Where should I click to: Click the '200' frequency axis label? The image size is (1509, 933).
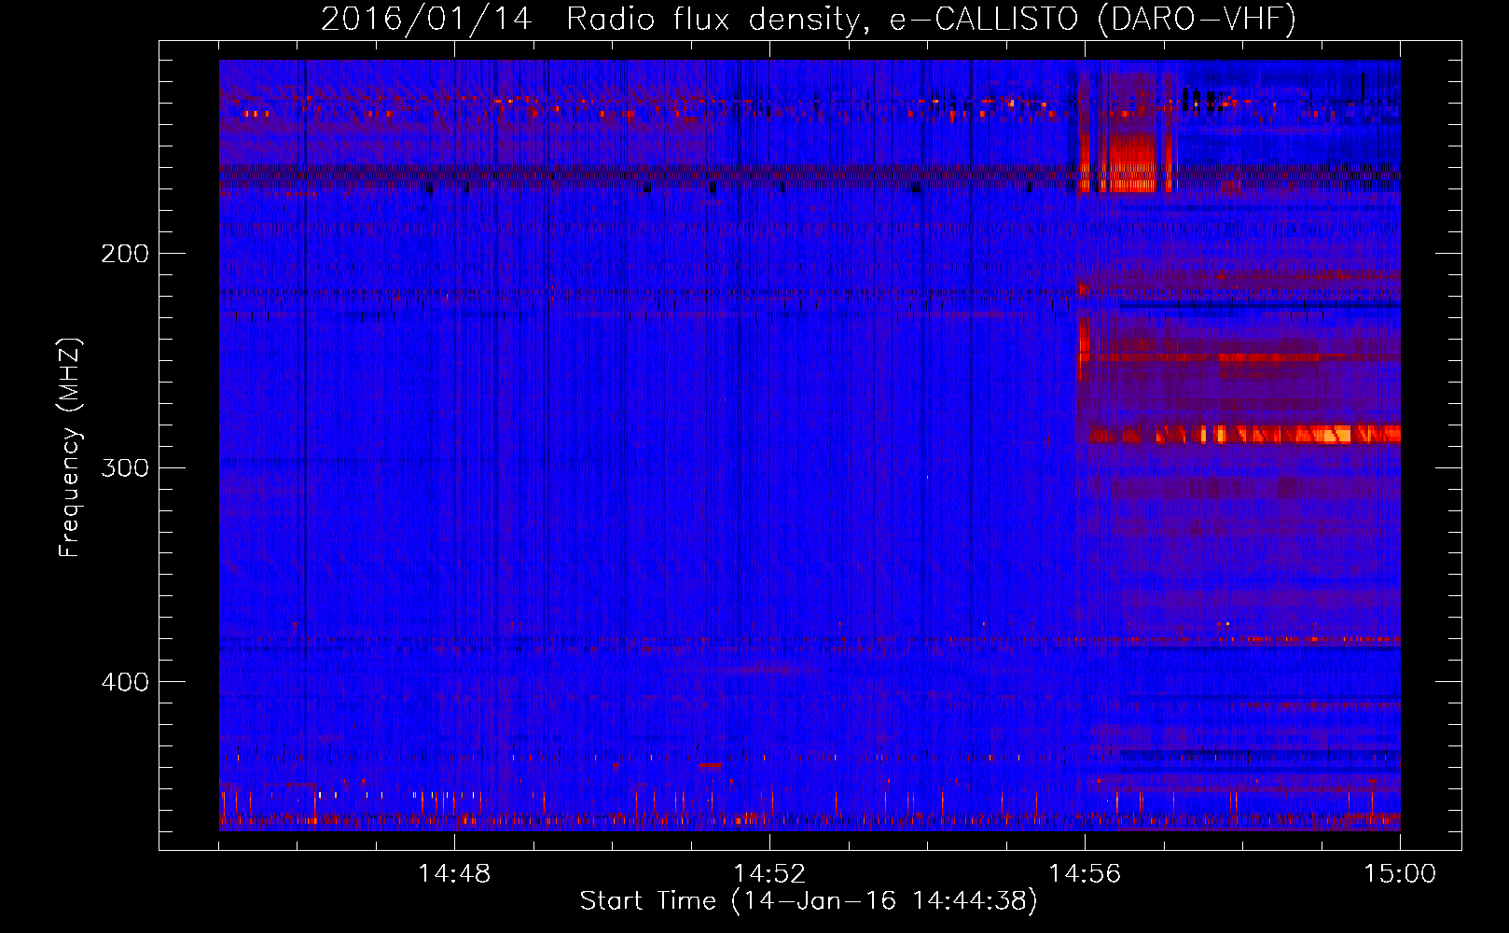click(125, 253)
